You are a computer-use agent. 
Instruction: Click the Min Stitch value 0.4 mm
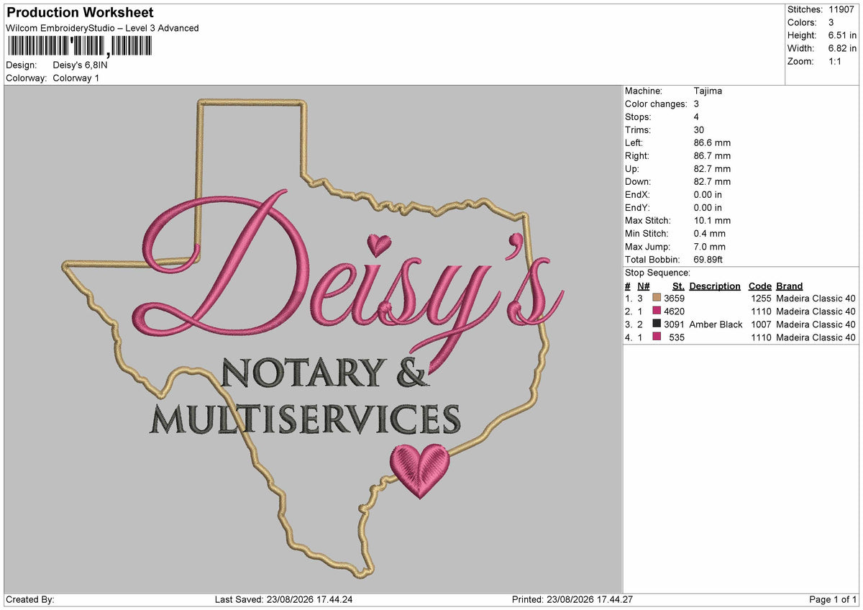709,233
